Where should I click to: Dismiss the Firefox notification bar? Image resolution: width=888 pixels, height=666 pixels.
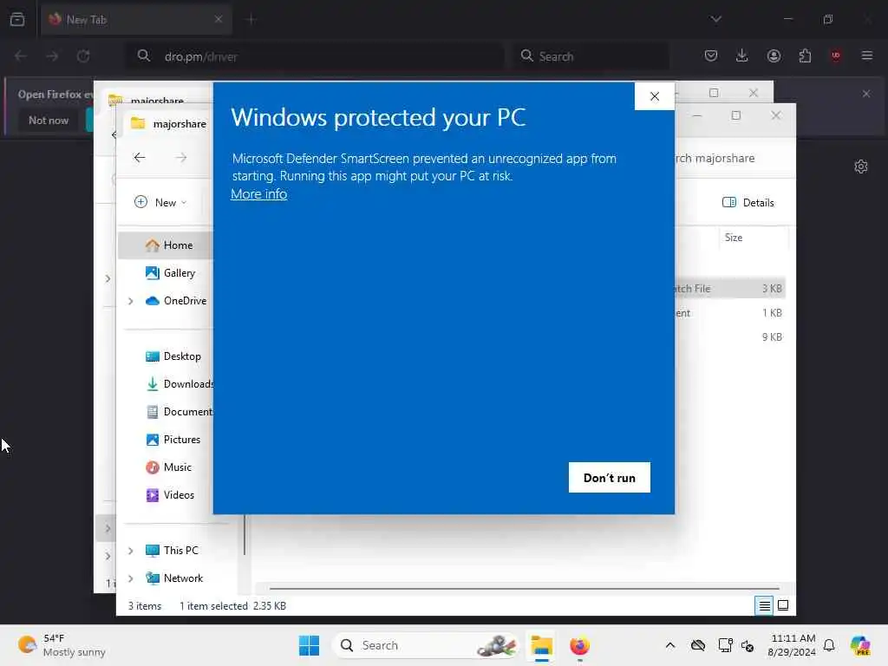tap(866, 94)
